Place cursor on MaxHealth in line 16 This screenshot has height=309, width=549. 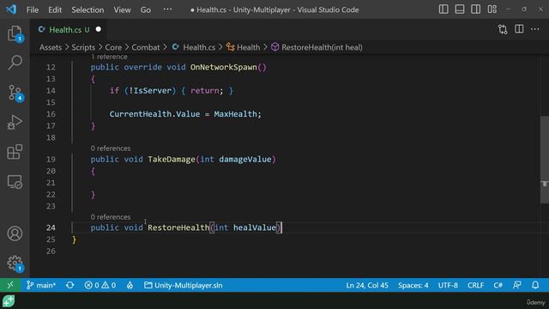pyautogui.click(x=235, y=114)
